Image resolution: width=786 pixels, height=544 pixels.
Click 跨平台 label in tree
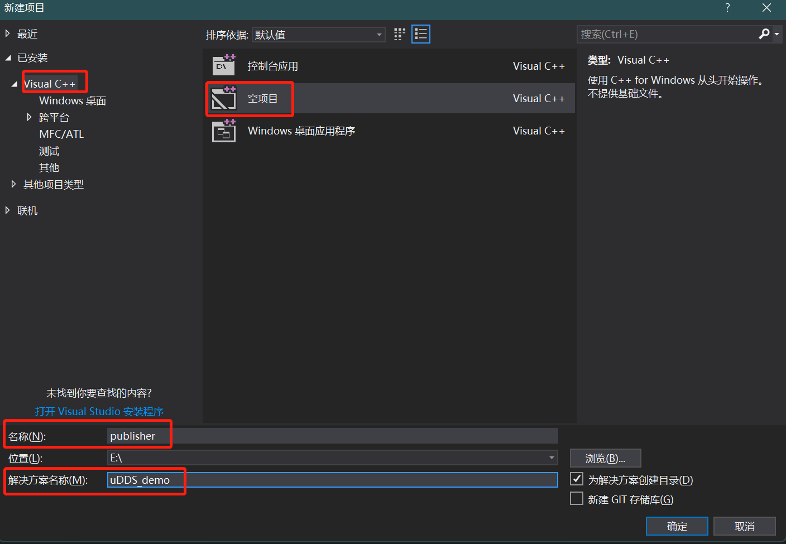[54, 117]
